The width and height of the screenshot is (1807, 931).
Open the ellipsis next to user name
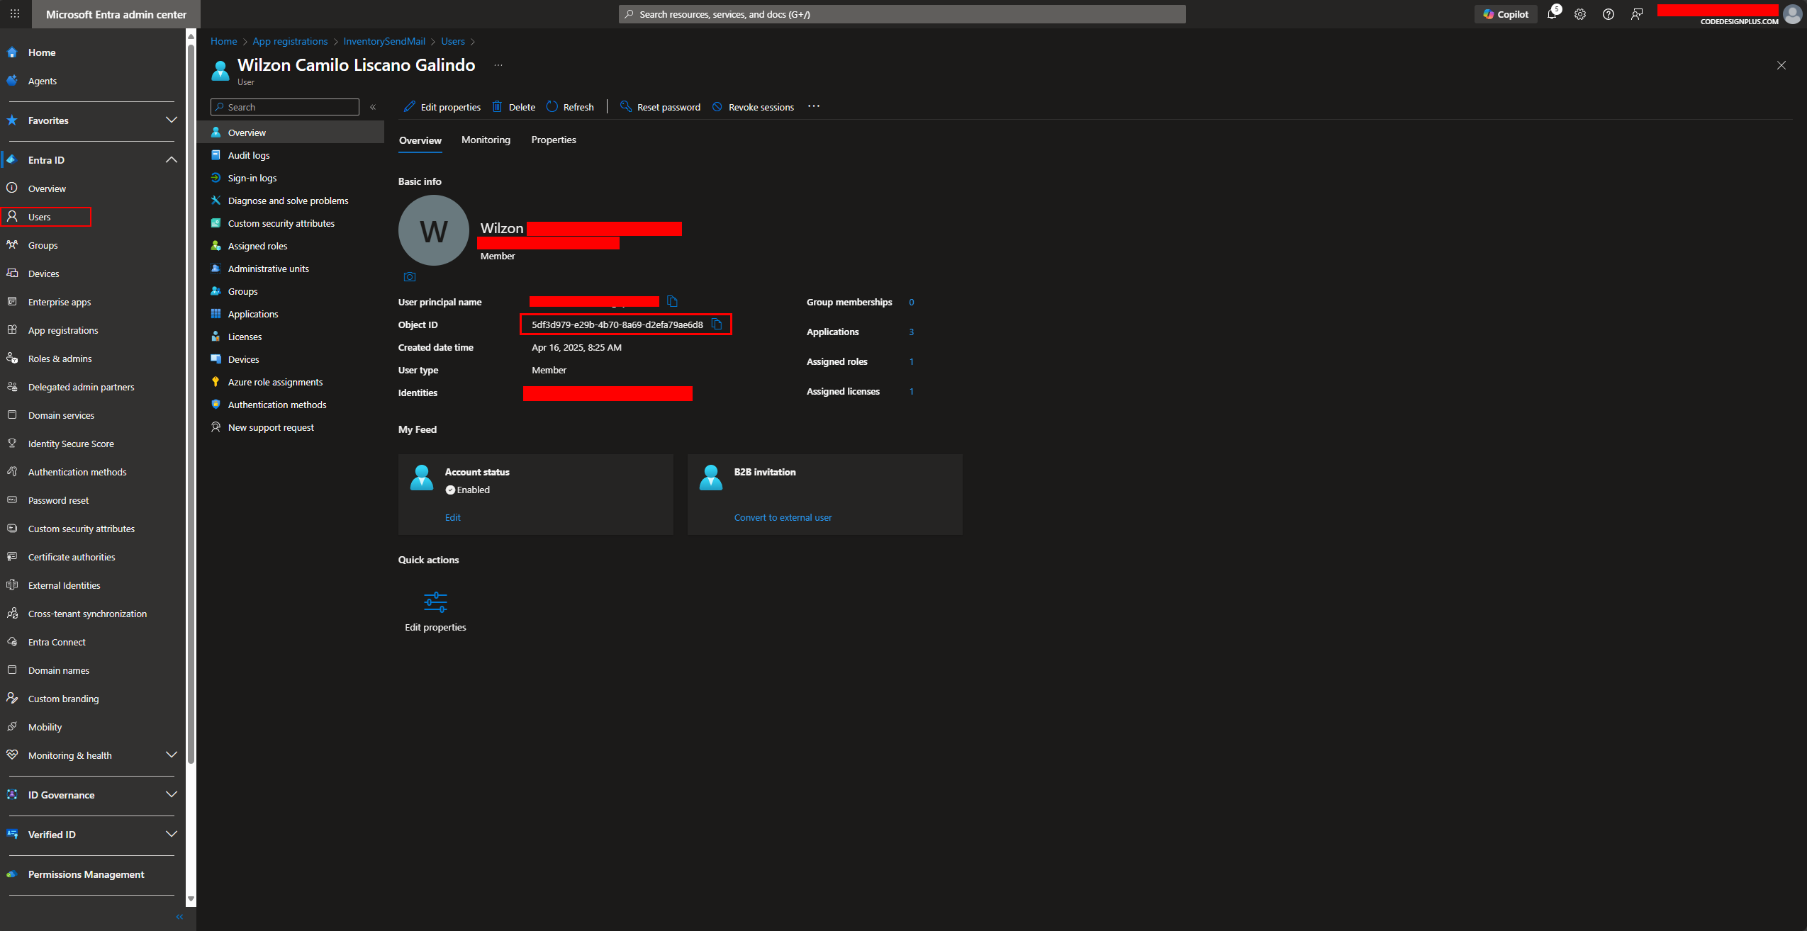tap(498, 65)
